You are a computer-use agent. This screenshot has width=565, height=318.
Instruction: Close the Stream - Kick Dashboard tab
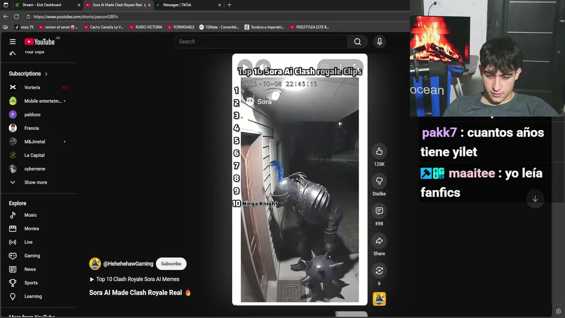pos(79,5)
